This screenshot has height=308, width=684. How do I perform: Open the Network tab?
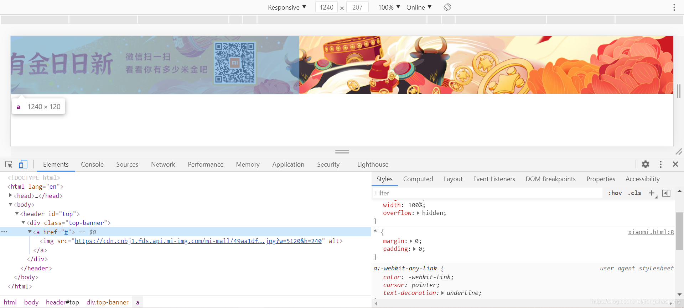pyautogui.click(x=163, y=164)
